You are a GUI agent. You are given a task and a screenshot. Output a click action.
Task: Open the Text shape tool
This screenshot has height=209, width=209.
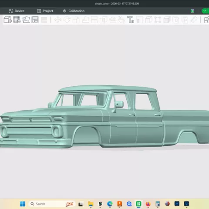pos(131,20)
